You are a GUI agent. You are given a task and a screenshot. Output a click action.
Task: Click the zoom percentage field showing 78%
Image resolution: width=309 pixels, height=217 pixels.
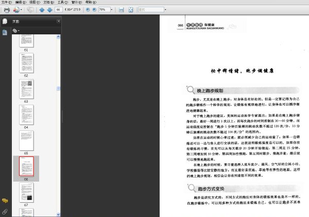(x=104, y=9)
